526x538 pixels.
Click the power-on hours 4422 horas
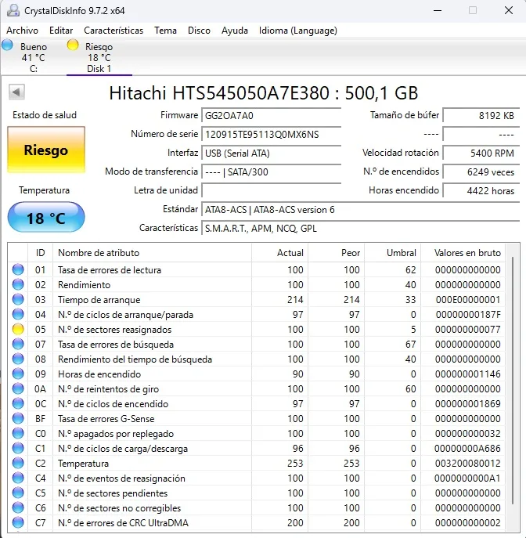481,191
